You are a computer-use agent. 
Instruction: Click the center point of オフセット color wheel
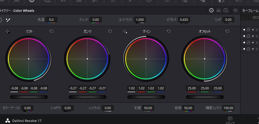204,59
